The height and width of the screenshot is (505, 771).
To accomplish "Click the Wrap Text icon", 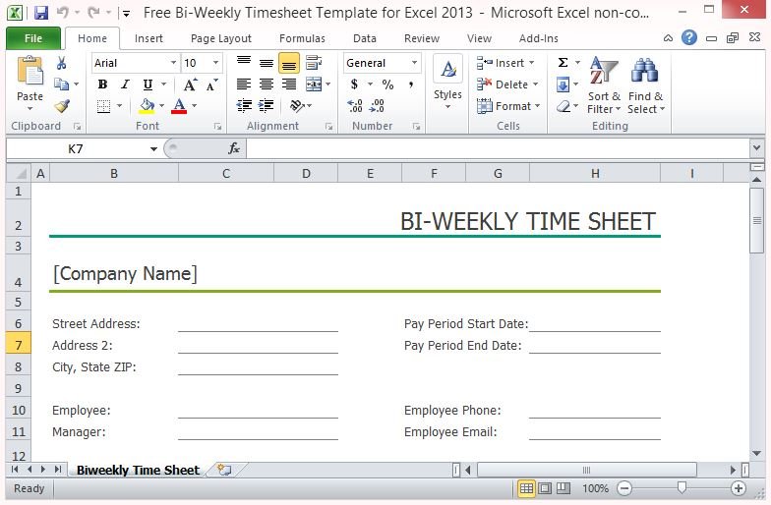I will coord(313,63).
